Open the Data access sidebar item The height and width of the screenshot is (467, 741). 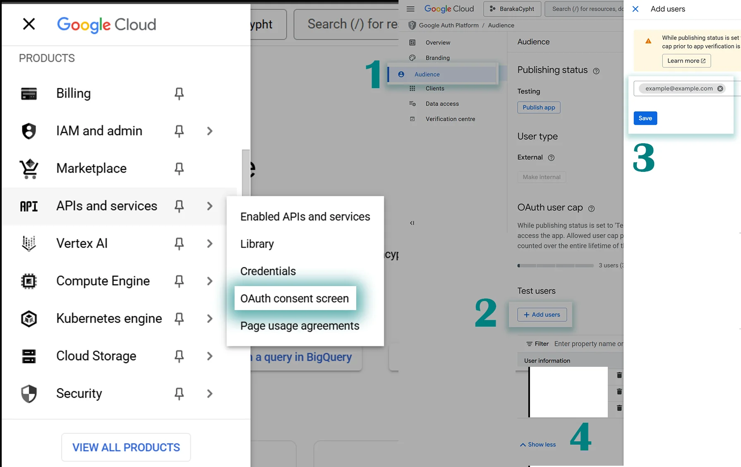click(x=442, y=104)
